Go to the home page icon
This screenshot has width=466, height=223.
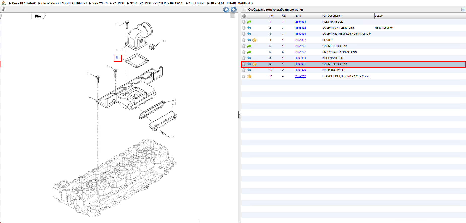[4, 3]
